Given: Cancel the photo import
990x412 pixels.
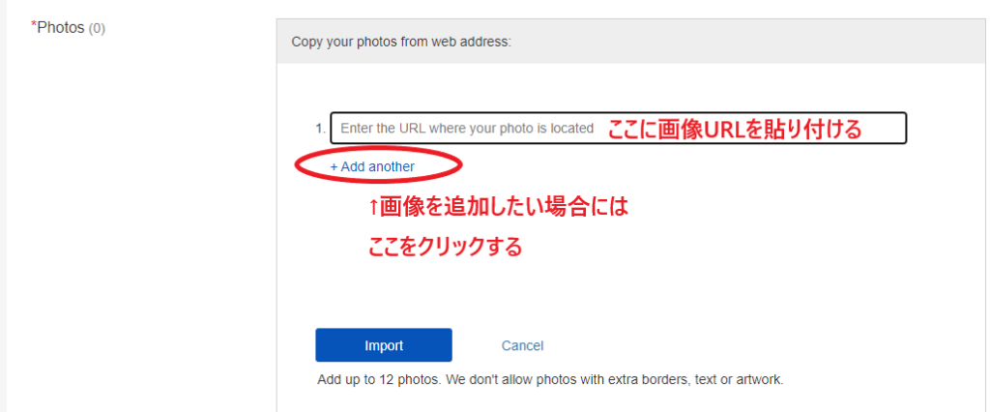Looking at the screenshot, I should click(522, 345).
